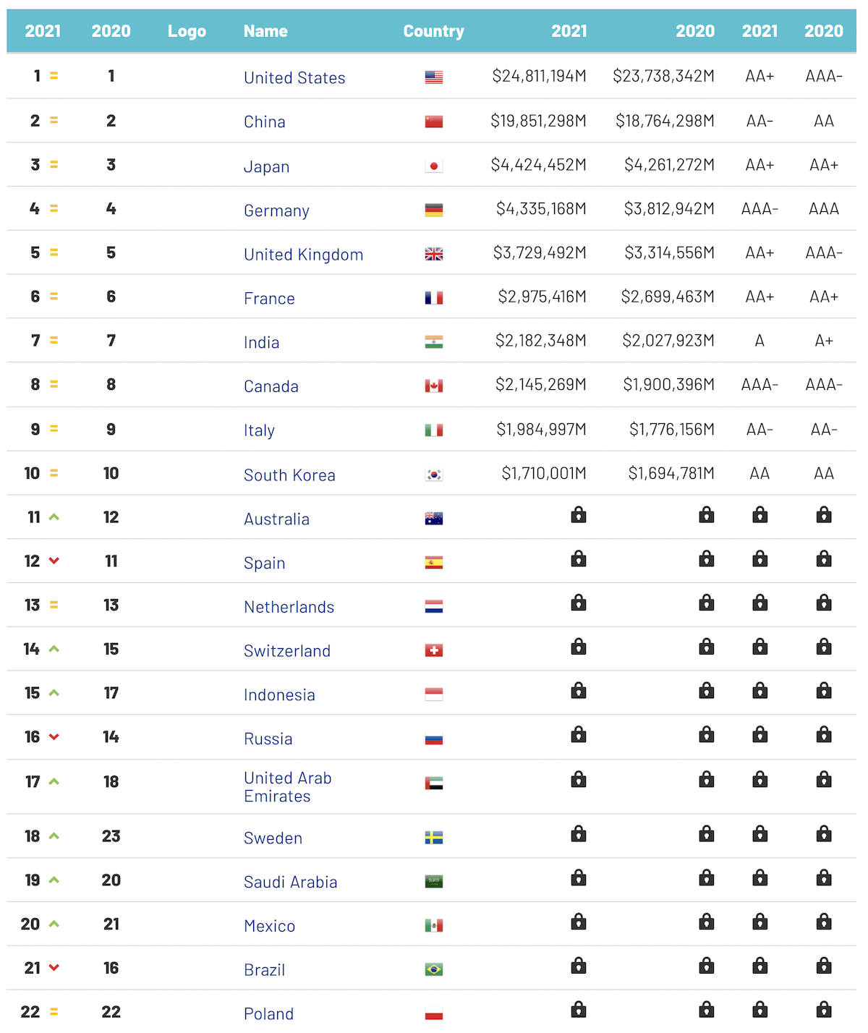Click Spain's locked 2020 value padlock
This screenshot has width=868, height=1033.
[707, 558]
